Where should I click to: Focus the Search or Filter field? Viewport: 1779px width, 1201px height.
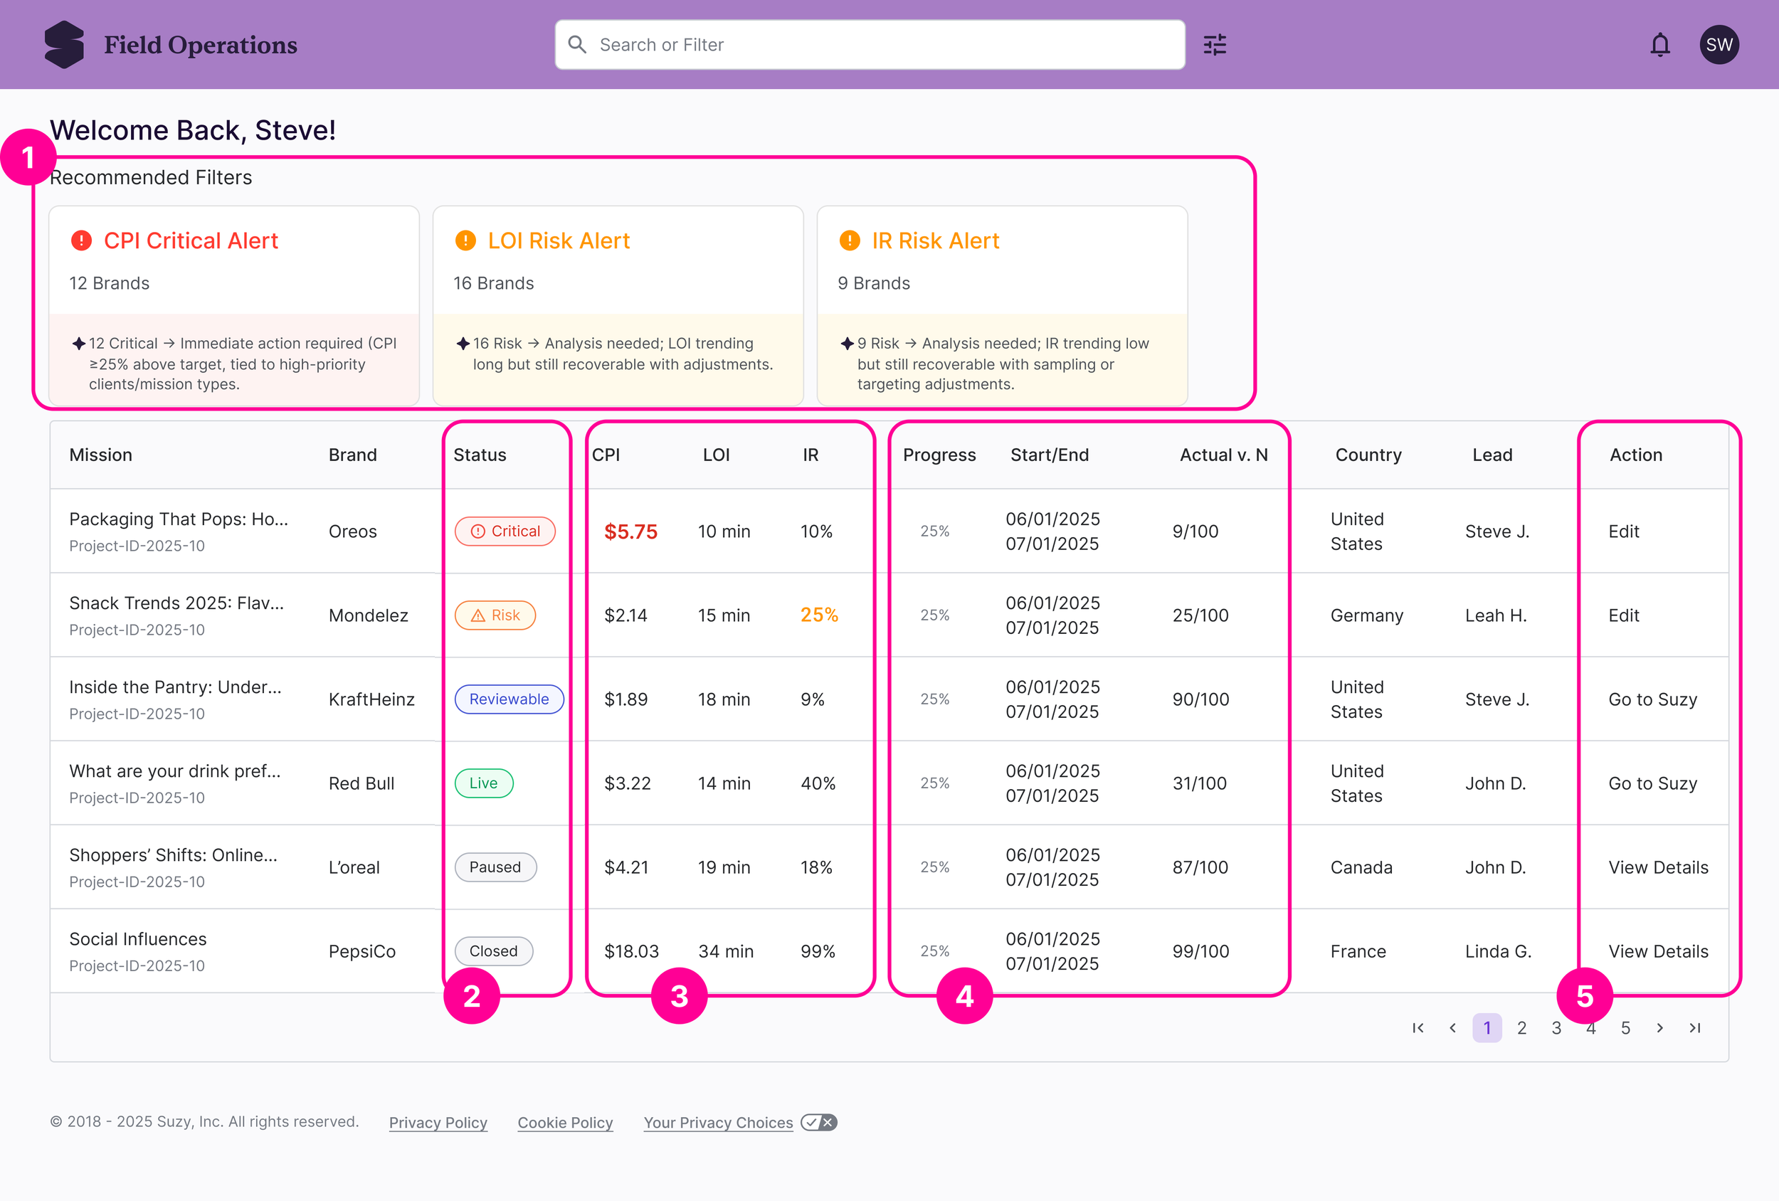(870, 44)
